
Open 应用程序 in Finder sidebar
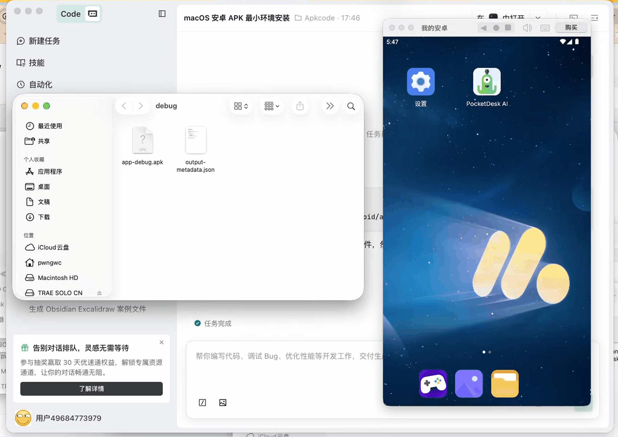coord(44,171)
